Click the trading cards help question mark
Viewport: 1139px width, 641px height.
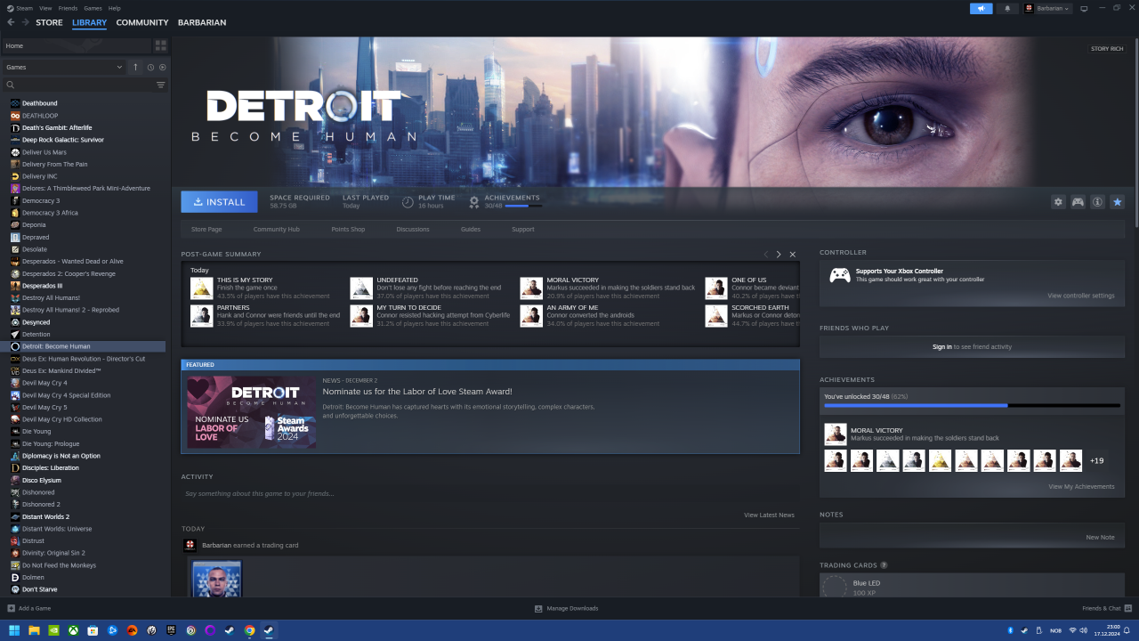click(x=884, y=565)
